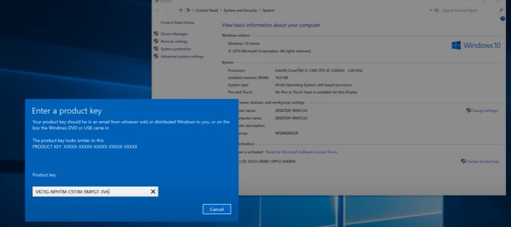This screenshot has height=227, width=511.
Task: Click the shield icon beside Remote settings
Action: [156, 41]
